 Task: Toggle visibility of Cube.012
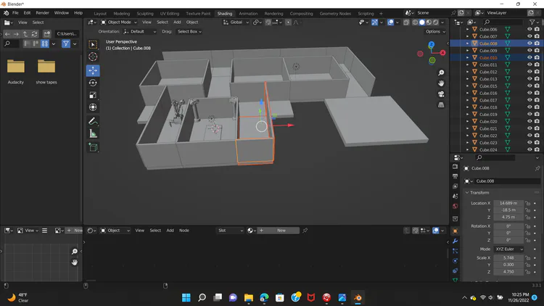pos(529,72)
